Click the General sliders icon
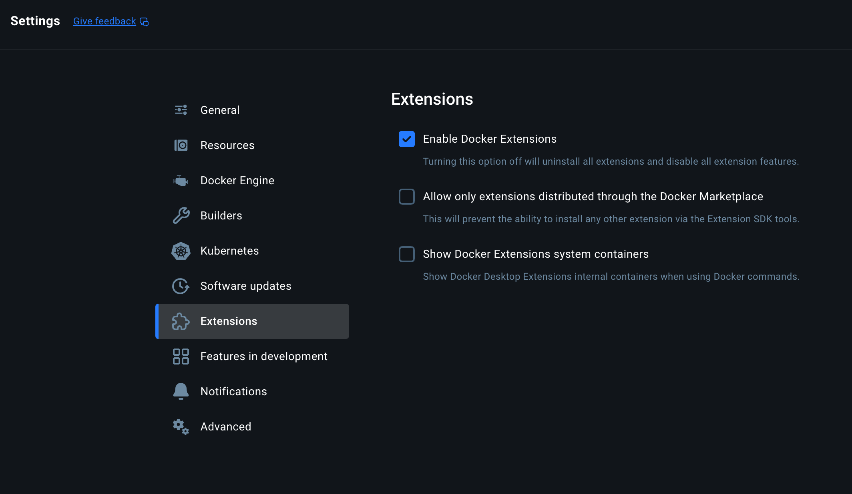Image resolution: width=852 pixels, height=494 pixels. tap(181, 110)
